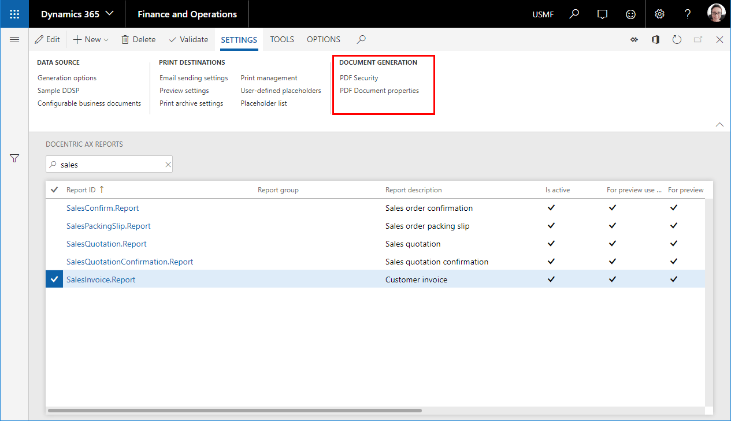Click the Report group column header

point(278,190)
